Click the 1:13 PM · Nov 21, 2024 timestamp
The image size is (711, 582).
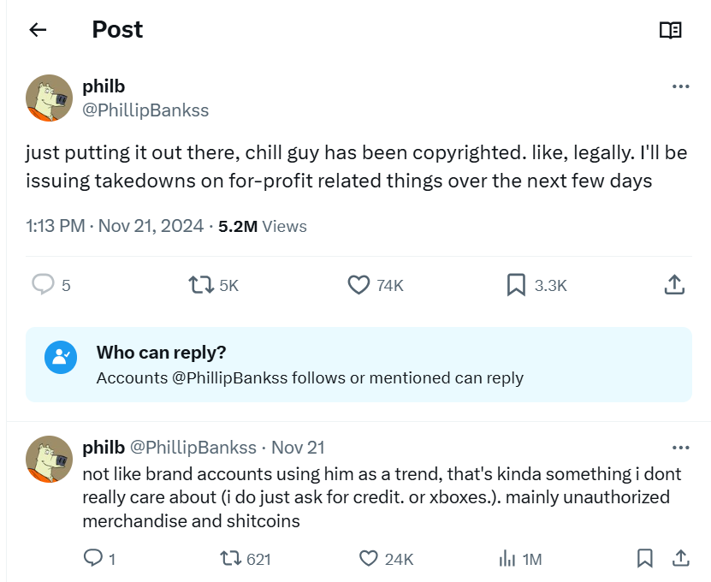click(x=115, y=226)
